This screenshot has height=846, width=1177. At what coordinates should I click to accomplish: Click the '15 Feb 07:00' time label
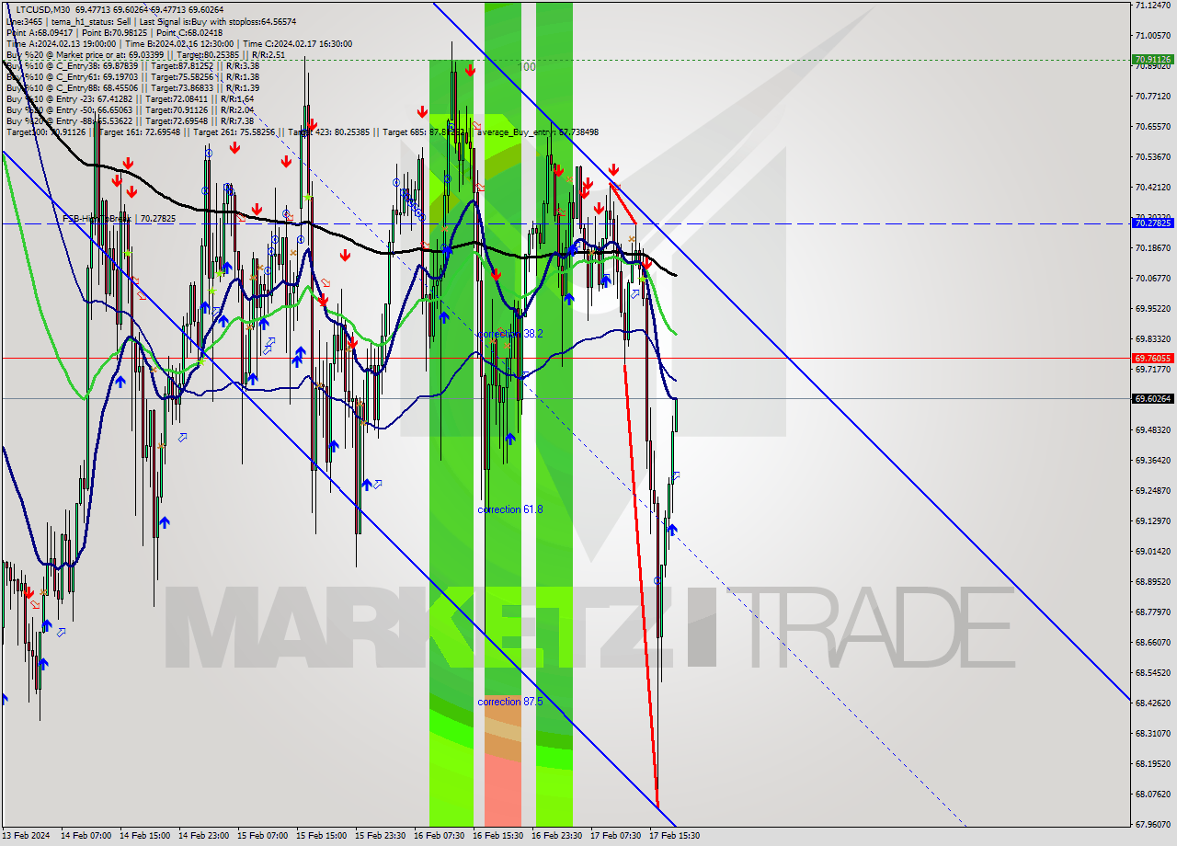click(262, 836)
